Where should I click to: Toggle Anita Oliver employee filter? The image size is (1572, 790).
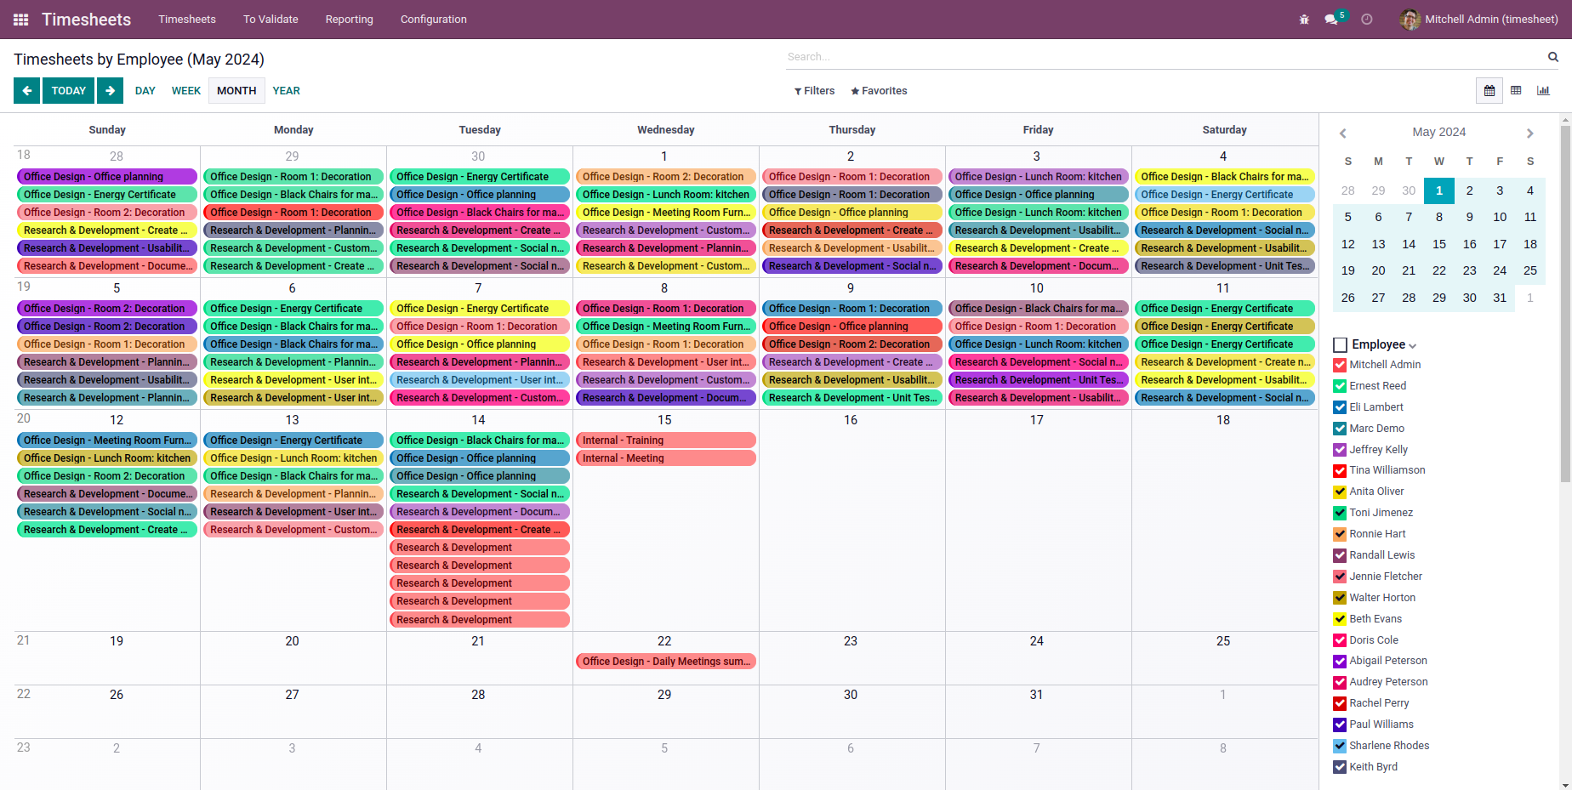coord(1340,492)
